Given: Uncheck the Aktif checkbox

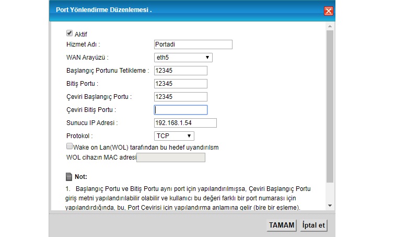Looking at the screenshot, I should [69, 33].
